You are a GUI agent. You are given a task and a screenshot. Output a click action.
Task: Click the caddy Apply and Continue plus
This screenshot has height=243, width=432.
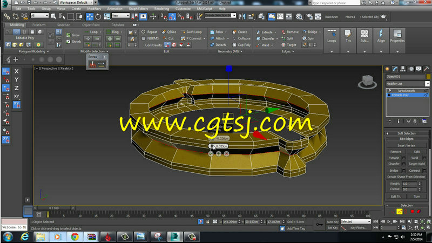pyautogui.click(x=219, y=154)
